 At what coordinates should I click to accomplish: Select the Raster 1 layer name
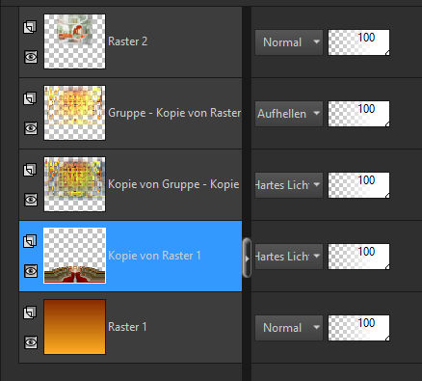click(x=127, y=327)
